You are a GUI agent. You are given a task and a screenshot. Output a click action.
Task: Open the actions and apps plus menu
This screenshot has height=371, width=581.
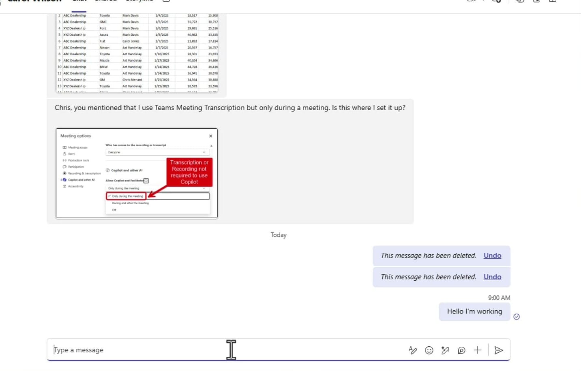pyautogui.click(x=478, y=350)
